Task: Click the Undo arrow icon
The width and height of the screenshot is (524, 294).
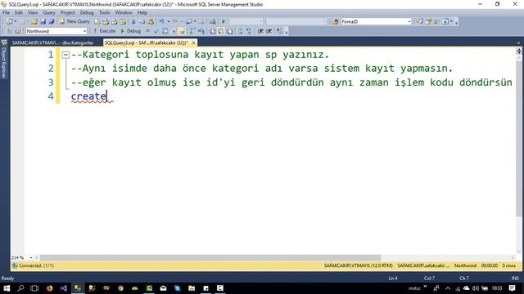Action: [162, 21]
